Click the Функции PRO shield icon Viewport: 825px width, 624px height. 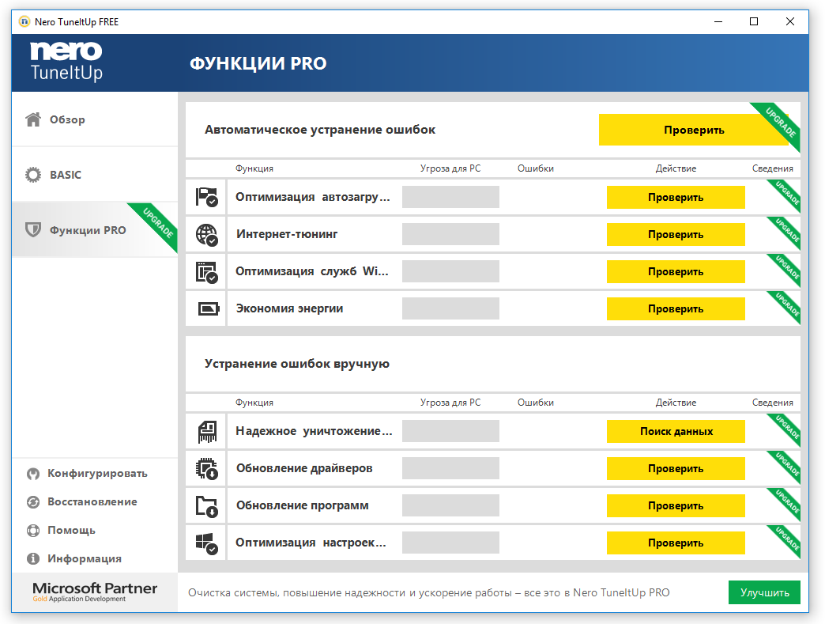33,229
